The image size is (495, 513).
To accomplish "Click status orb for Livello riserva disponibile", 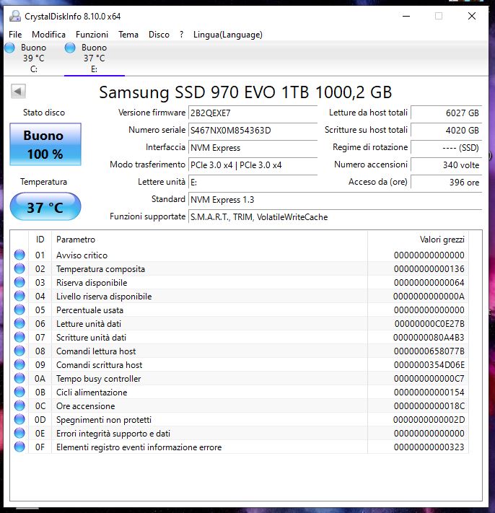I will pyautogui.click(x=19, y=296).
